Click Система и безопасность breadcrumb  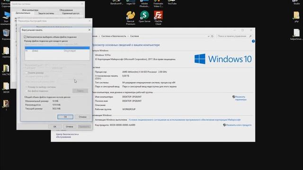(114, 36)
